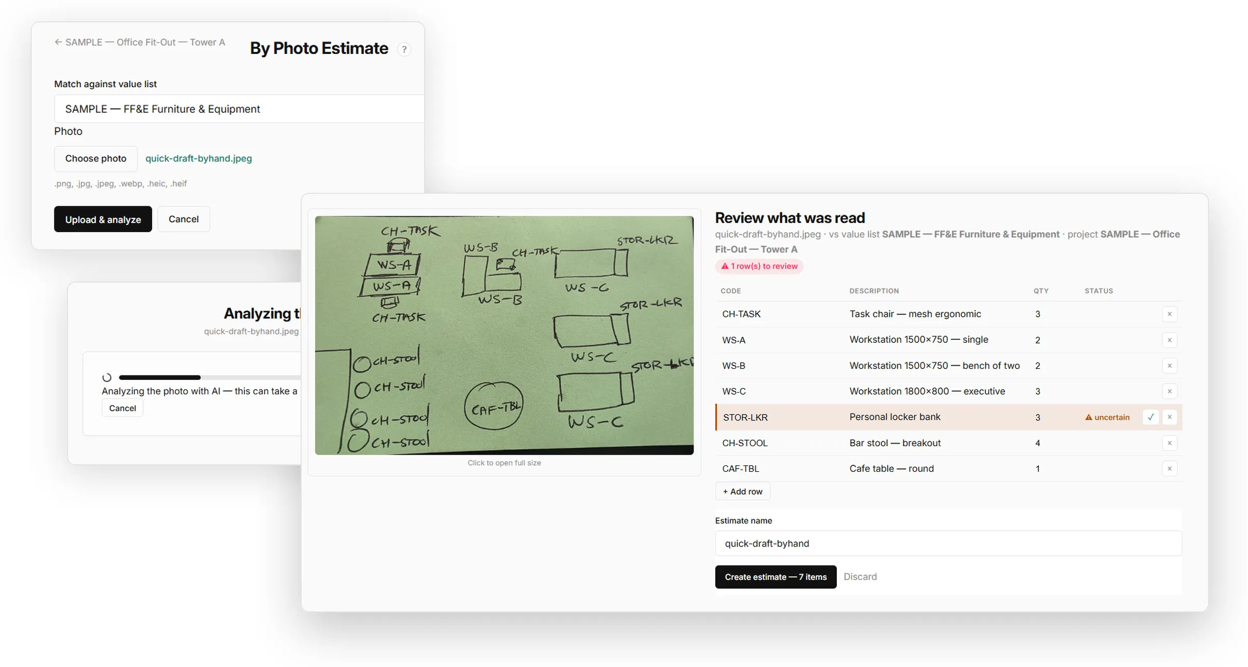Select the CH-TASK code cell
The image size is (1248, 667).
tap(741, 314)
